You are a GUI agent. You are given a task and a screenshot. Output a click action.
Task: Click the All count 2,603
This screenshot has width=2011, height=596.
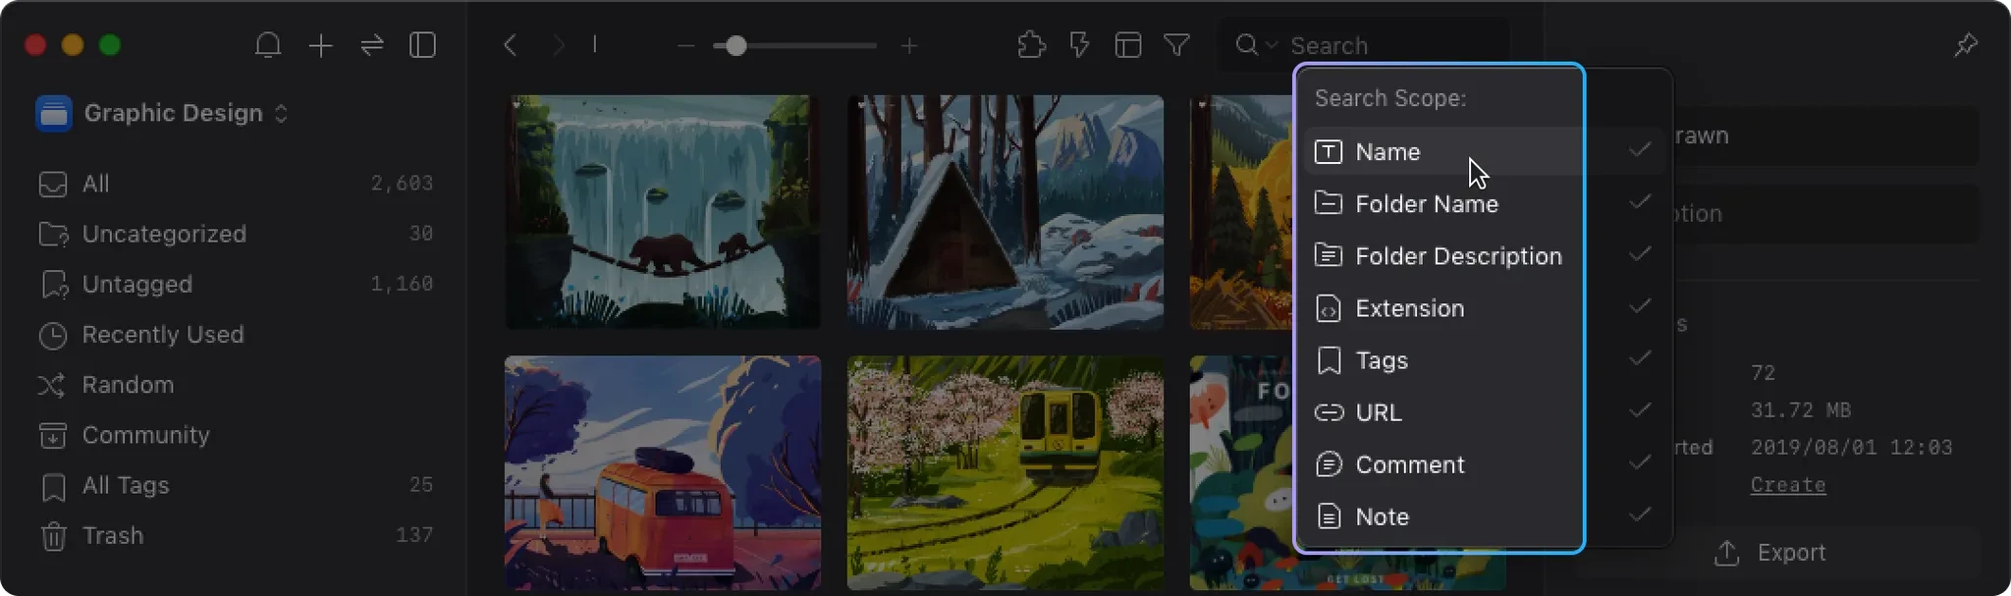pos(402,184)
